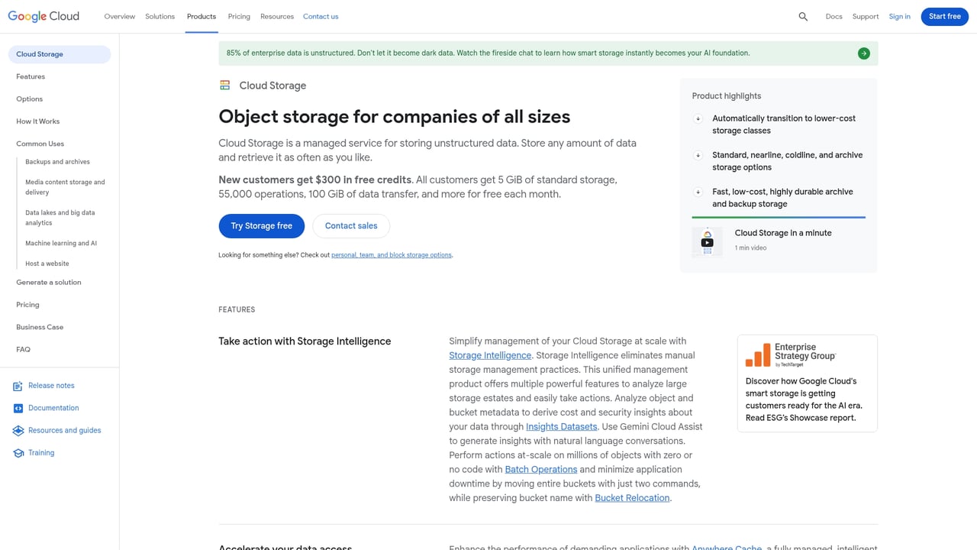This screenshot has height=550, width=977.
Task: Open the Solutions menu
Action: pyautogui.click(x=160, y=16)
